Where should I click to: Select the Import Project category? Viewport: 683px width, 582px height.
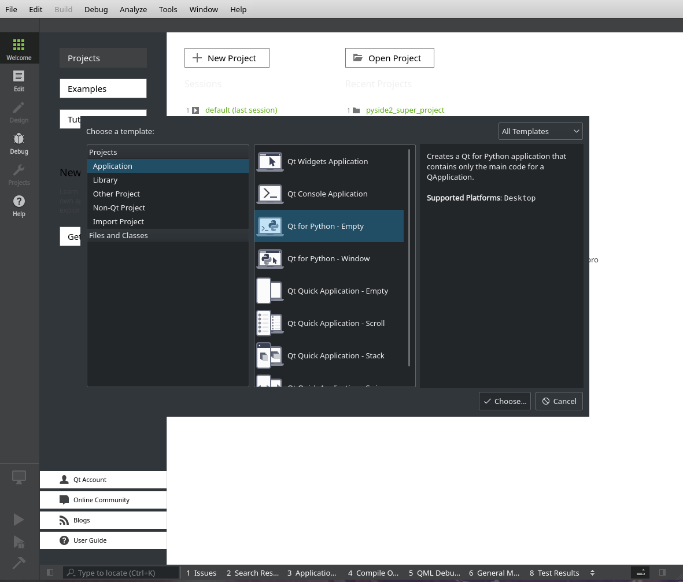[168, 221]
